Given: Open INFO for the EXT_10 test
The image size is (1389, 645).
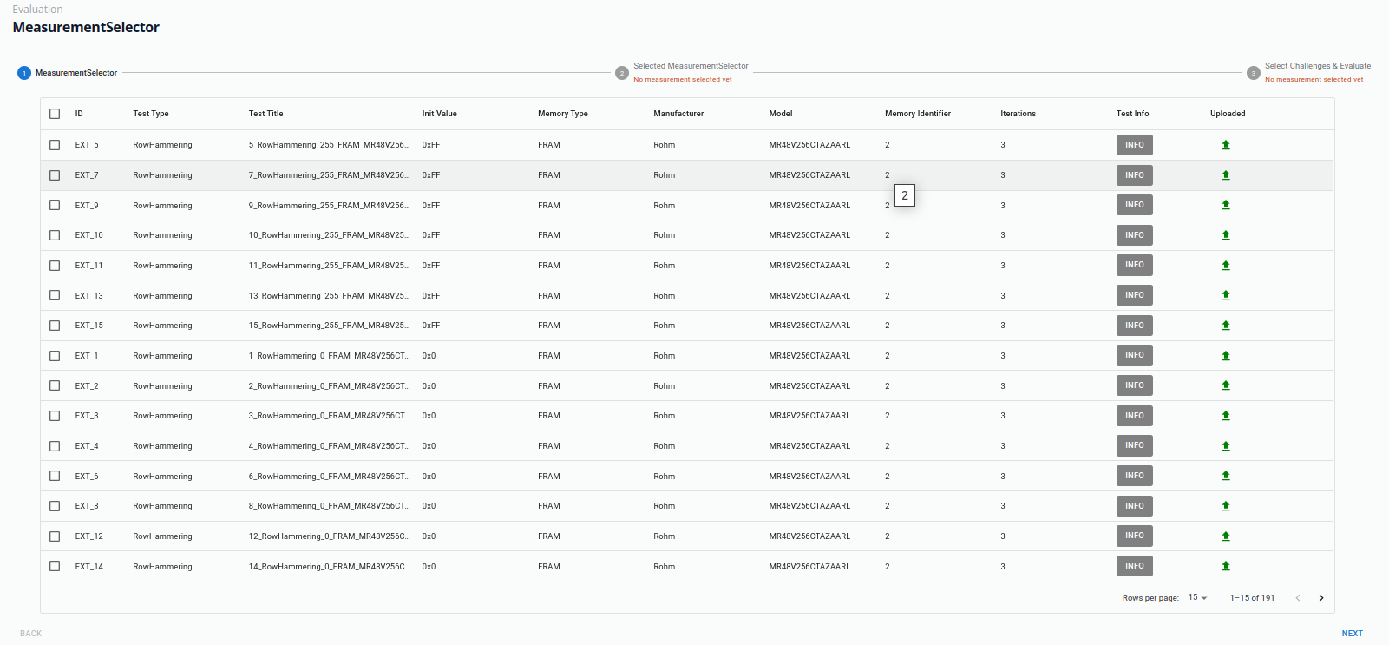Looking at the screenshot, I should coord(1134,235).
